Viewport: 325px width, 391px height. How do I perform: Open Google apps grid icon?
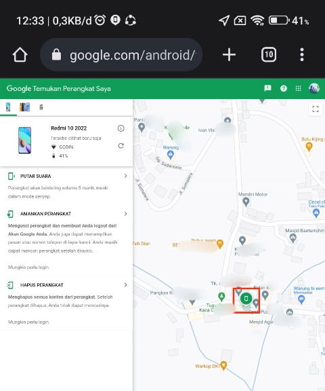[x=298, y=88]
